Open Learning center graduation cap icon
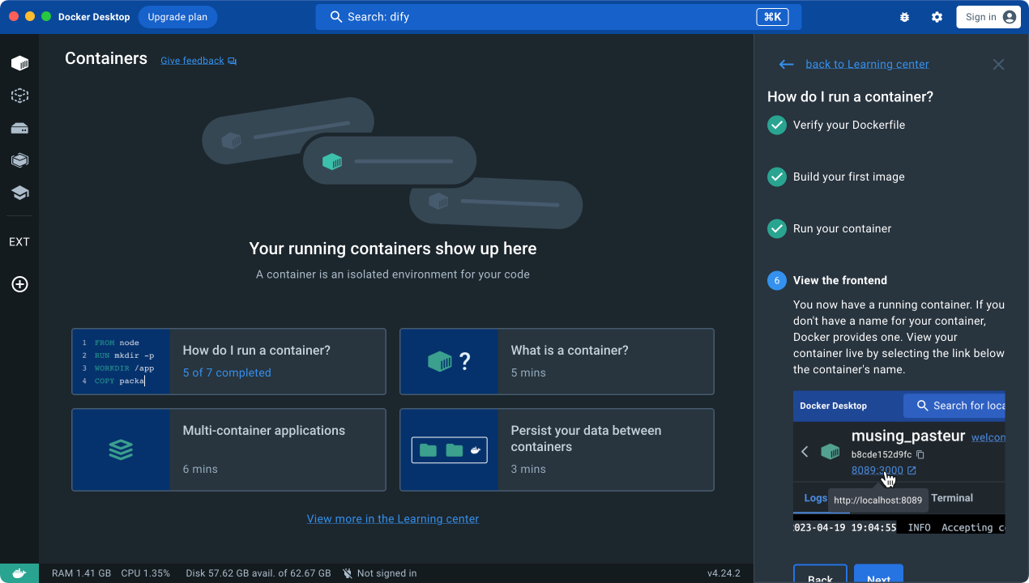 (x=19, y=193)
